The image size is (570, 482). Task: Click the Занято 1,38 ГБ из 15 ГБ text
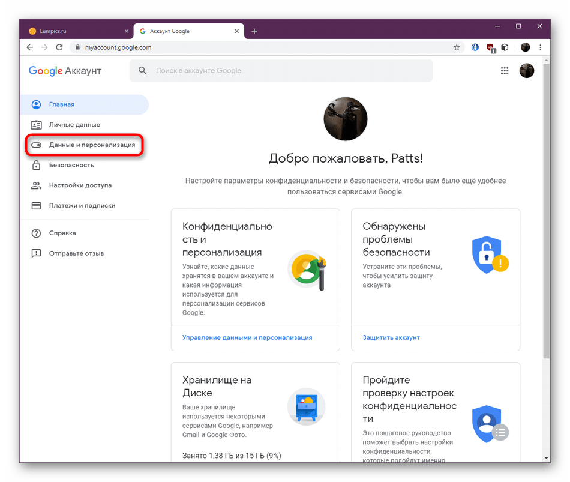(232, 456)
